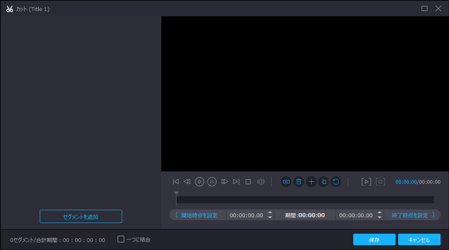
Task: Click the rewind button
Action: [x=187, y=182]
